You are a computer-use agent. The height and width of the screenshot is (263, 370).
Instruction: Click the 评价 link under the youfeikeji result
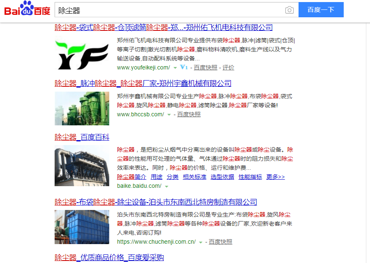[x=228, y=67]
